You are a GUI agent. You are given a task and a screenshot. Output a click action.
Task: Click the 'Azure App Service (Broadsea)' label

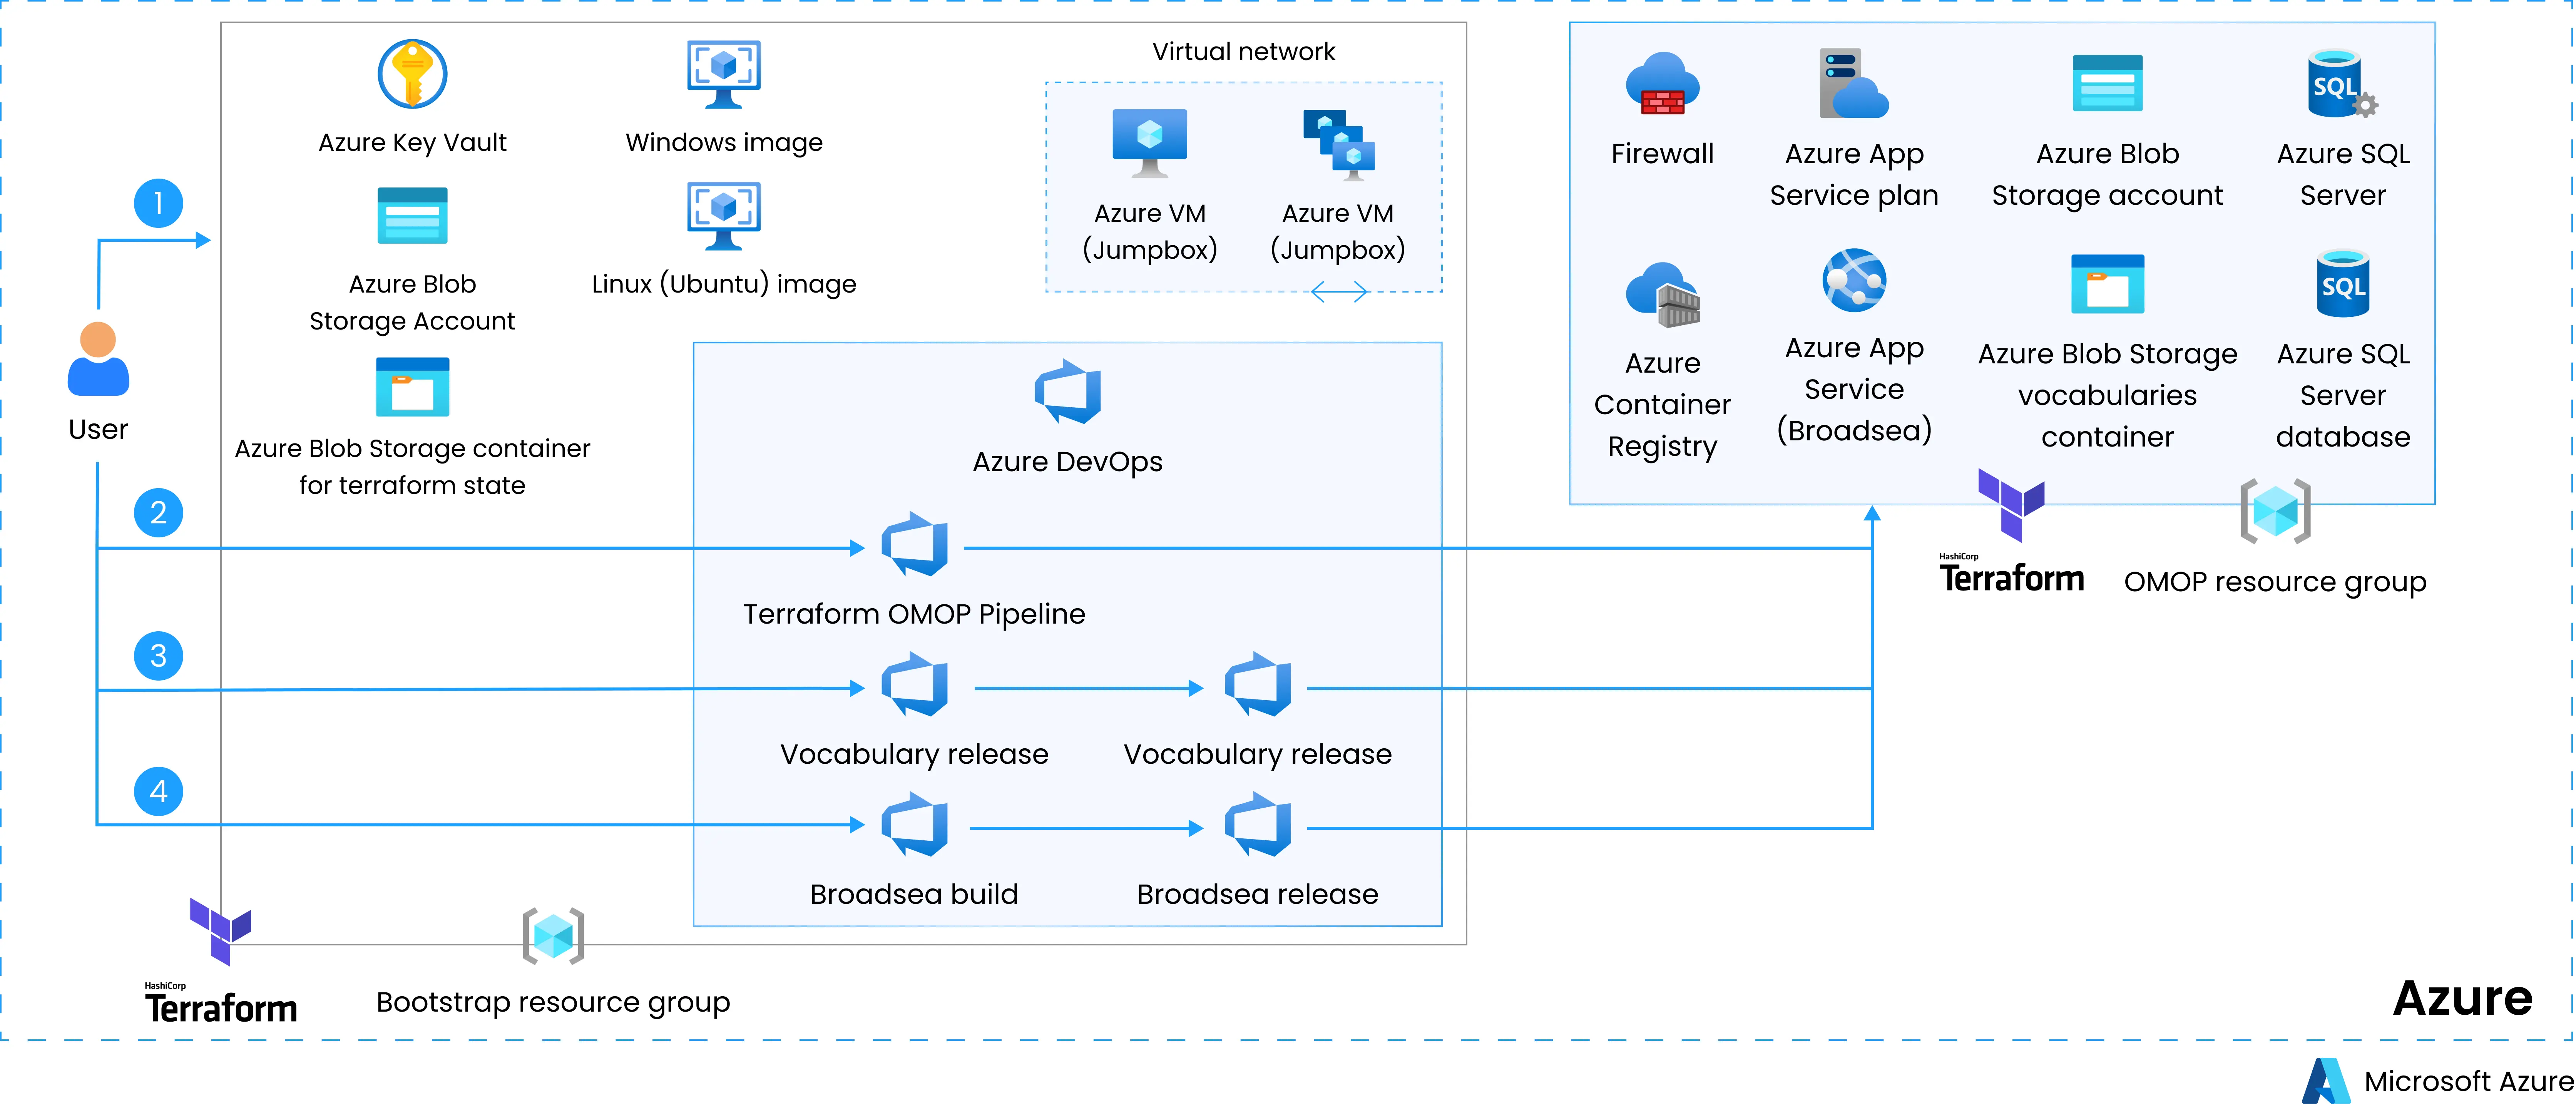tap(1854, 389)
